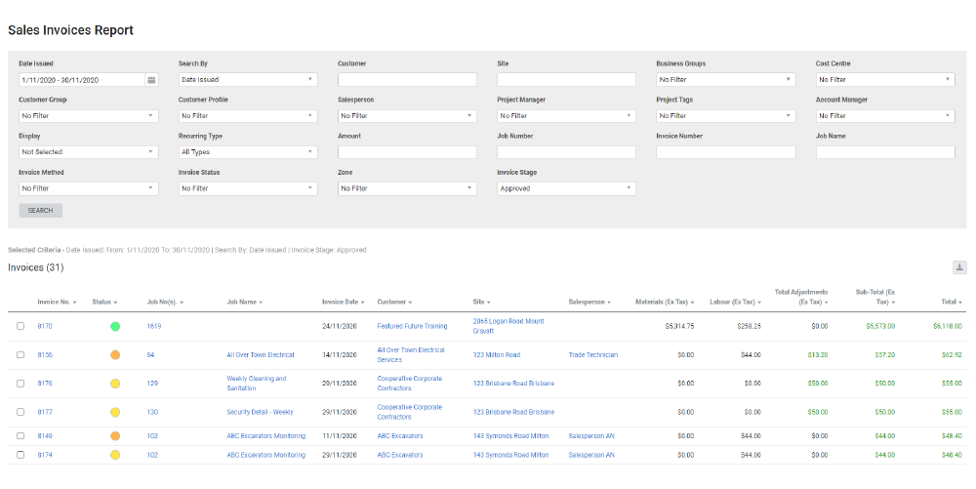
Task: Sort by Job No(s). column header
Action: coord(165,302)
